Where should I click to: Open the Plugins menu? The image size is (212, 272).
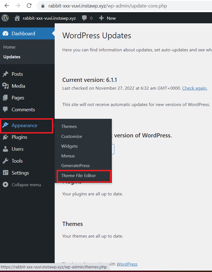(19, 137)
